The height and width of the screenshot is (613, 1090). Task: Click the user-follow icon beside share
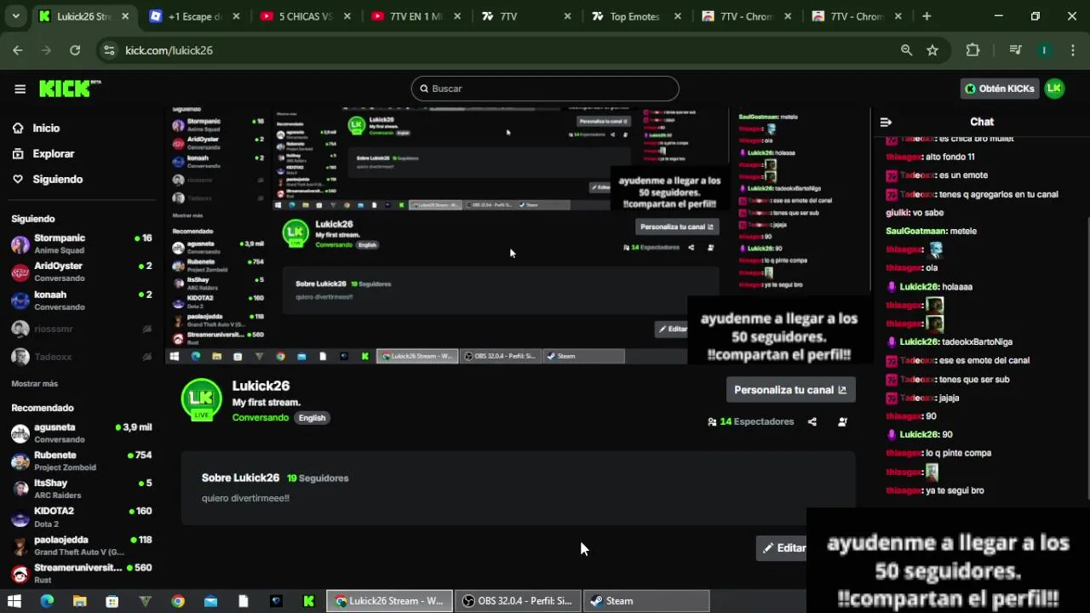(842, 421)
